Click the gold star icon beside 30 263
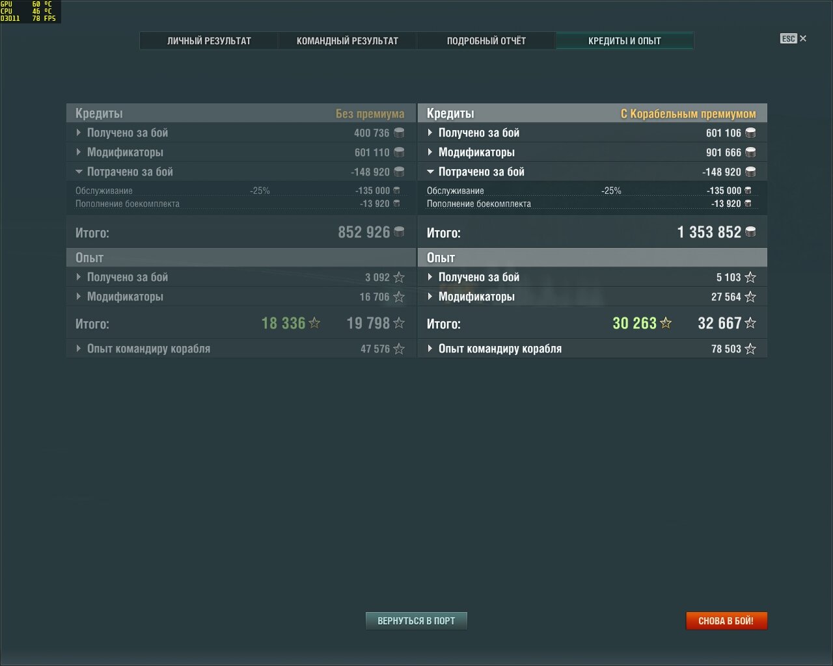 coord(666,323)
